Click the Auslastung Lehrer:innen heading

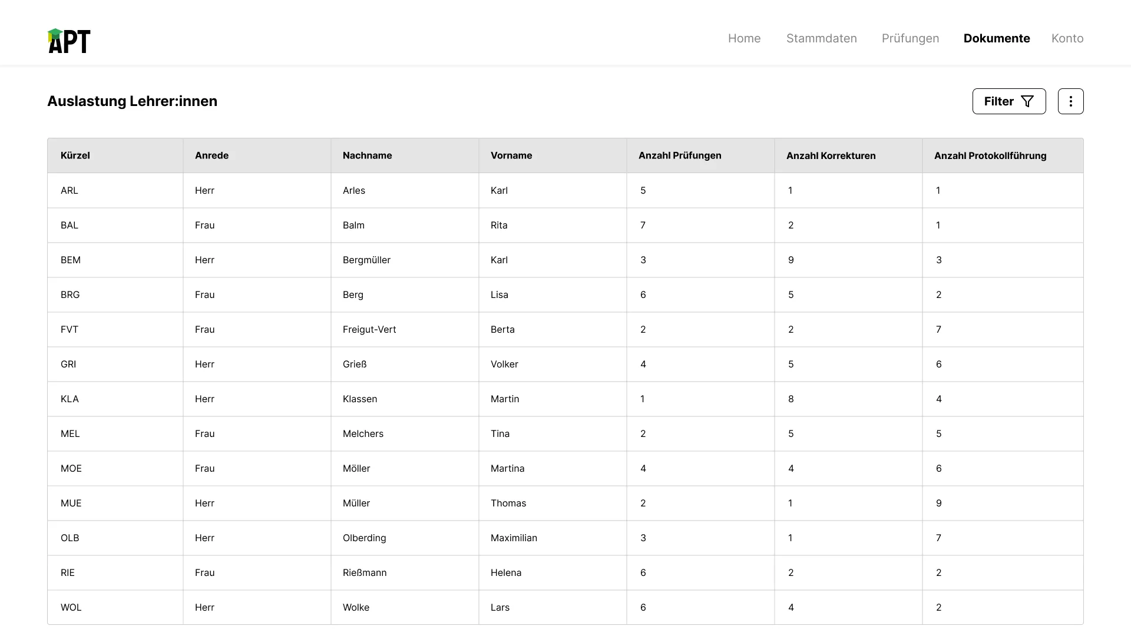[132, 101]
